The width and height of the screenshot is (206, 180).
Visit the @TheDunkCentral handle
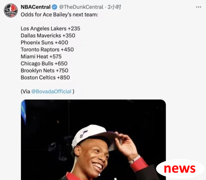pos(81,7)
